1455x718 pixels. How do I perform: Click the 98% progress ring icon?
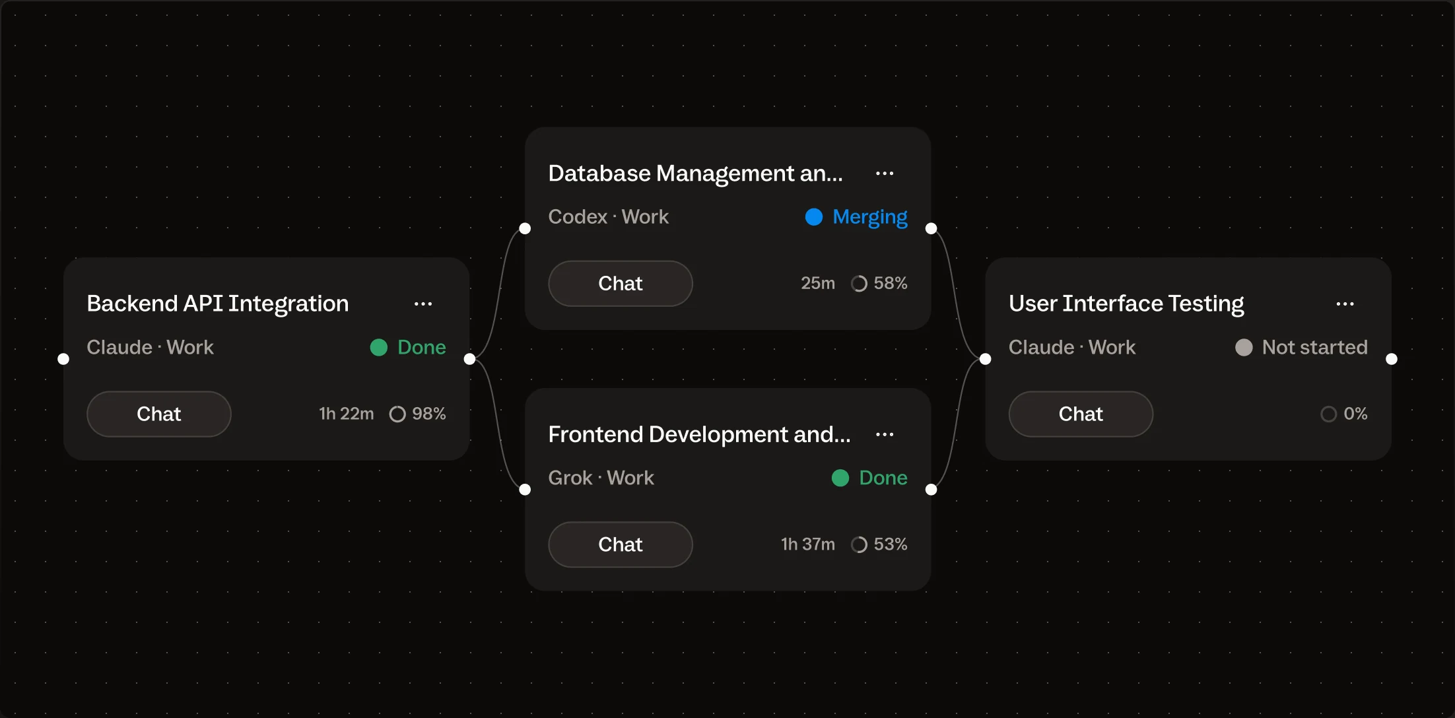click(x=397, y=414)
